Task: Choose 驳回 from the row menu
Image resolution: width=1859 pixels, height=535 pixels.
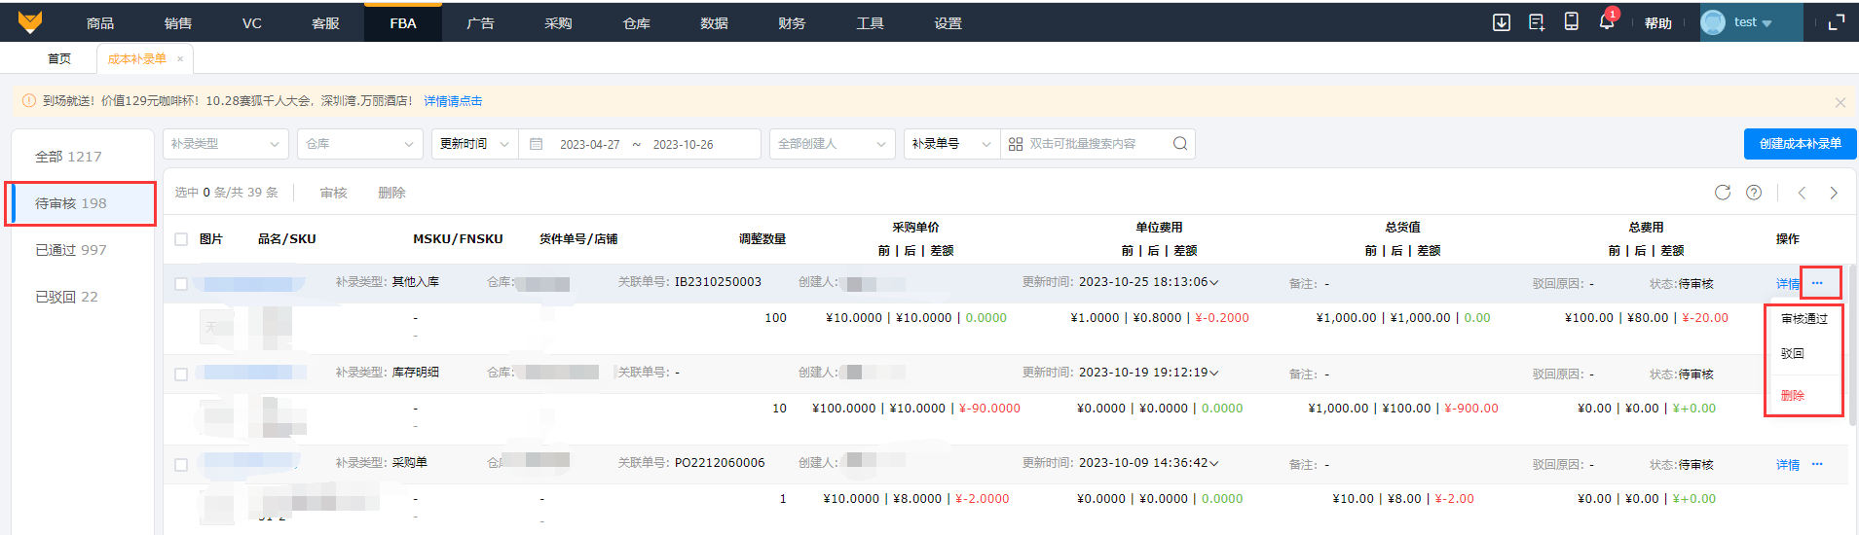Action: (x=1793, y=354)
